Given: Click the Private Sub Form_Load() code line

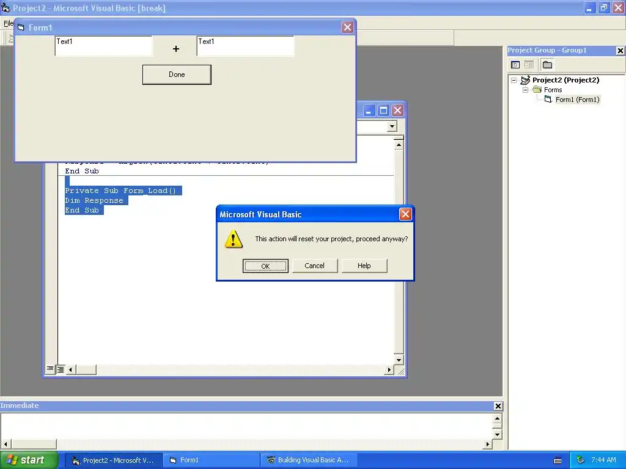Looking at the screenshot, I should pos(120,191).
